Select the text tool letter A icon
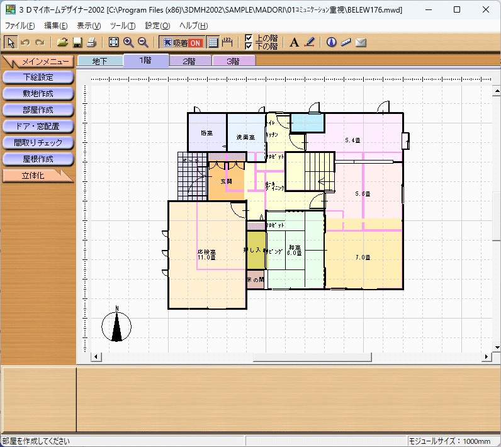Image resolution: width=501 pixels, height=447 pixels. 294,42
